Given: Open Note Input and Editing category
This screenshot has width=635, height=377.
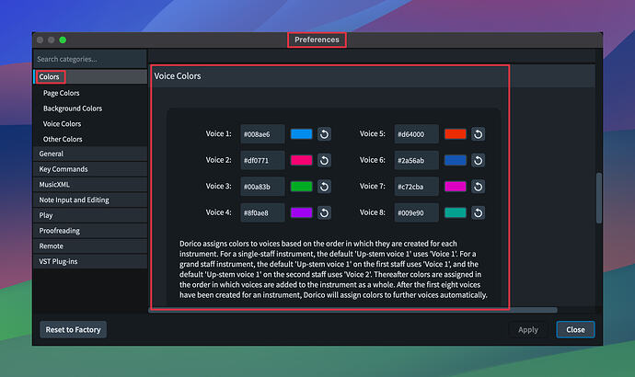Looking at the screenshot, I should 90,200.
